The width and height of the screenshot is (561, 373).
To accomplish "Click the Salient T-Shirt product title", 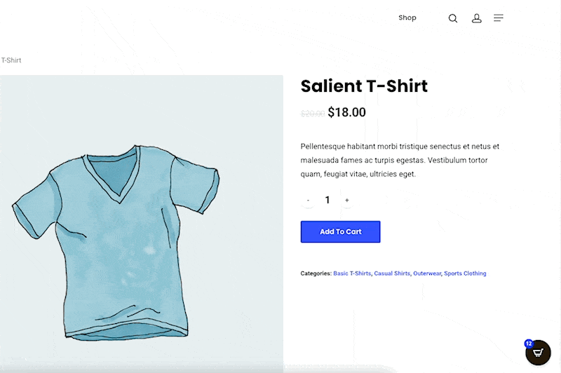I will 364,86.
